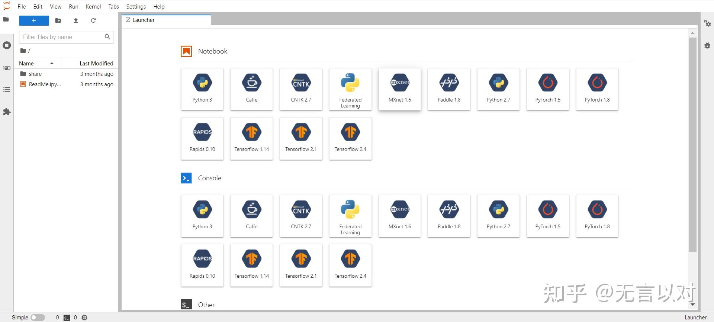Launch a Tensorflow 1.14 notebook
The width and height of the screenshot is (714, 322).
251,139
